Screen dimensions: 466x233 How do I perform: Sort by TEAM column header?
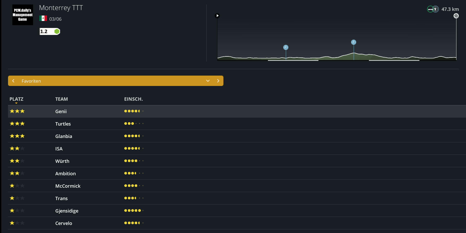click(61, 99)
